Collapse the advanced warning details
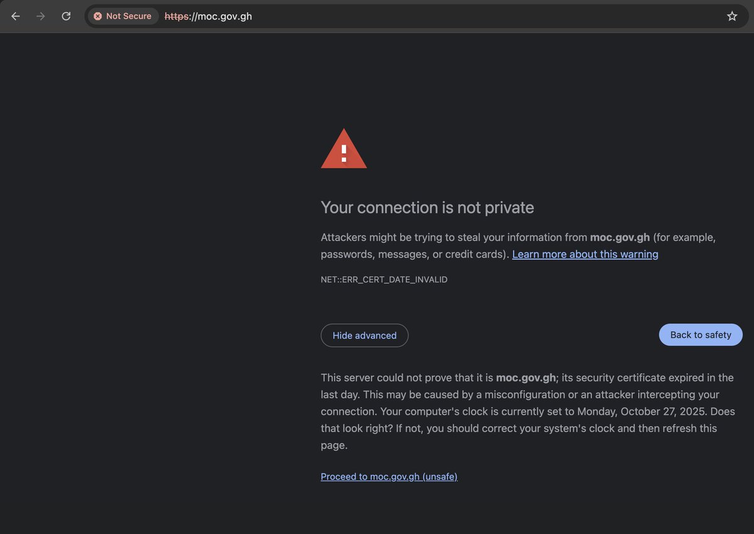This screenshot has width=754, height=534. tap(364, 335)
